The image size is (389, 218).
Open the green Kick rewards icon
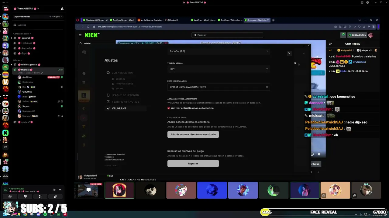[x=343, y=35]
